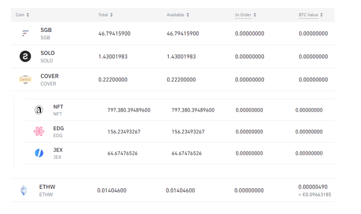Click gray COVER ticker subtitle
Viewport: 361px width, 214px height.
pyautogui.click(x=48, y=84)
